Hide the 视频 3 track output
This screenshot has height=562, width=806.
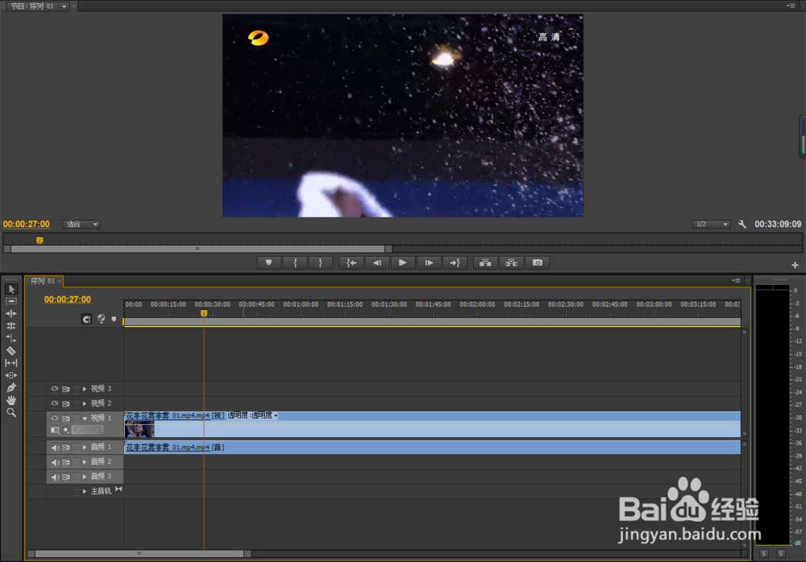pos(55,389)
